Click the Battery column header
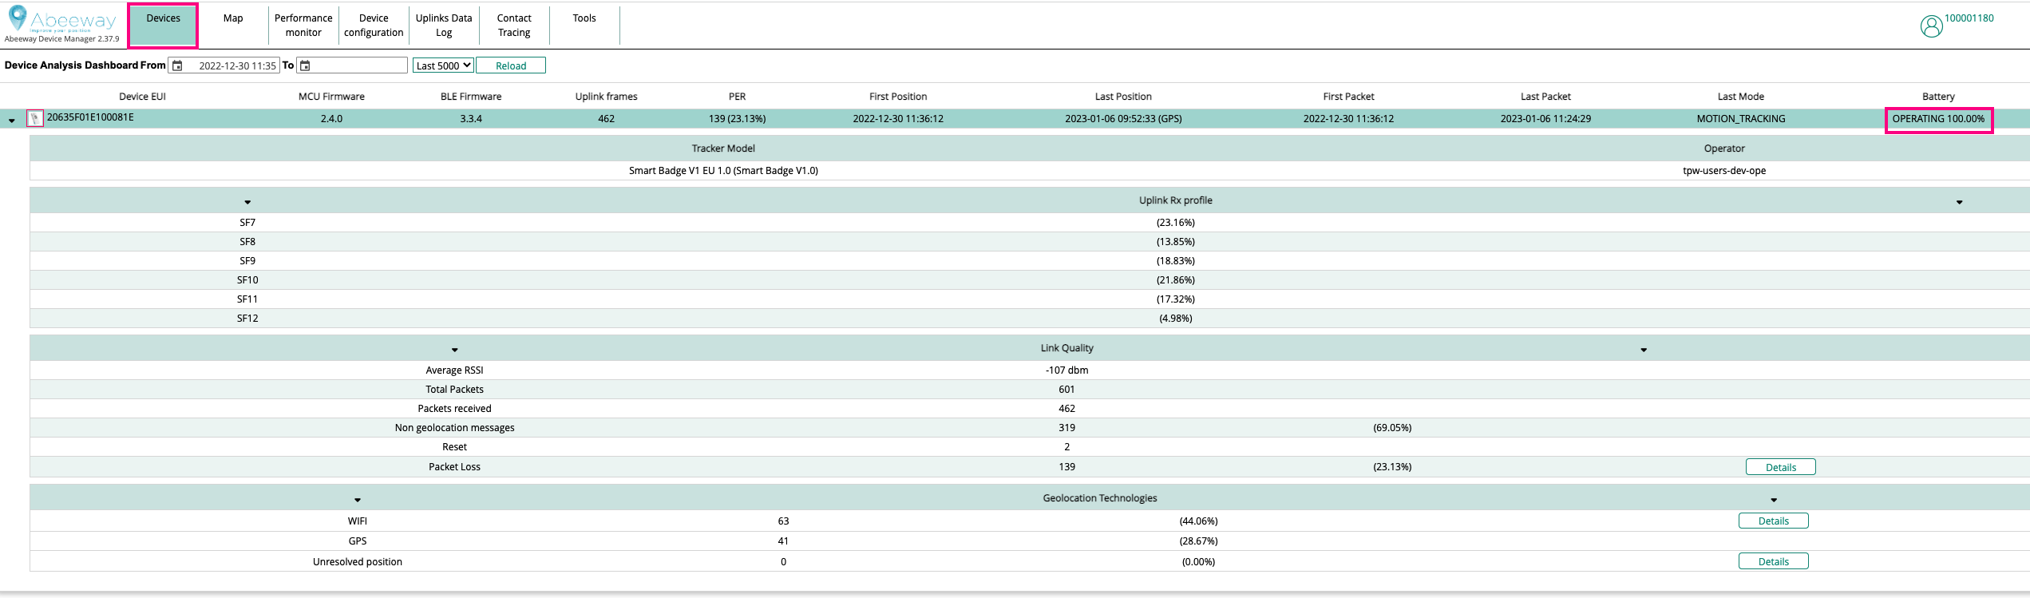Viewport: 2030px width, 598px height. (1938, 97)
